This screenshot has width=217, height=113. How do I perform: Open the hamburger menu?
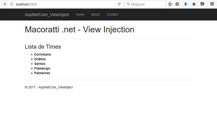pyautogui.click(x=212, y=4)
